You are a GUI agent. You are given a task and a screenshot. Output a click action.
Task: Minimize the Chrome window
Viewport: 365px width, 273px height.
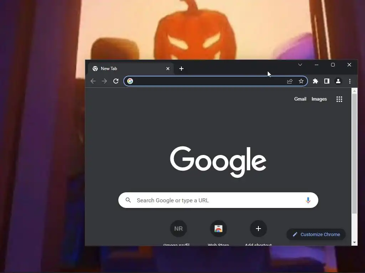[317, 65]
